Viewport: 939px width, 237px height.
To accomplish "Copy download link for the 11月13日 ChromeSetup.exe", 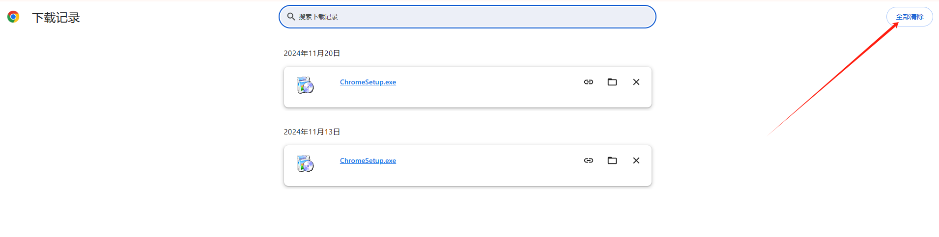I will click(589, 160).
